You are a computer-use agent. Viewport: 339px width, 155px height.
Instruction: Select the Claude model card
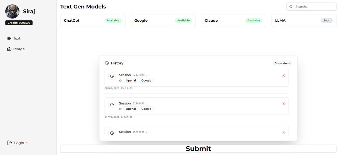(x=234, y=20)
